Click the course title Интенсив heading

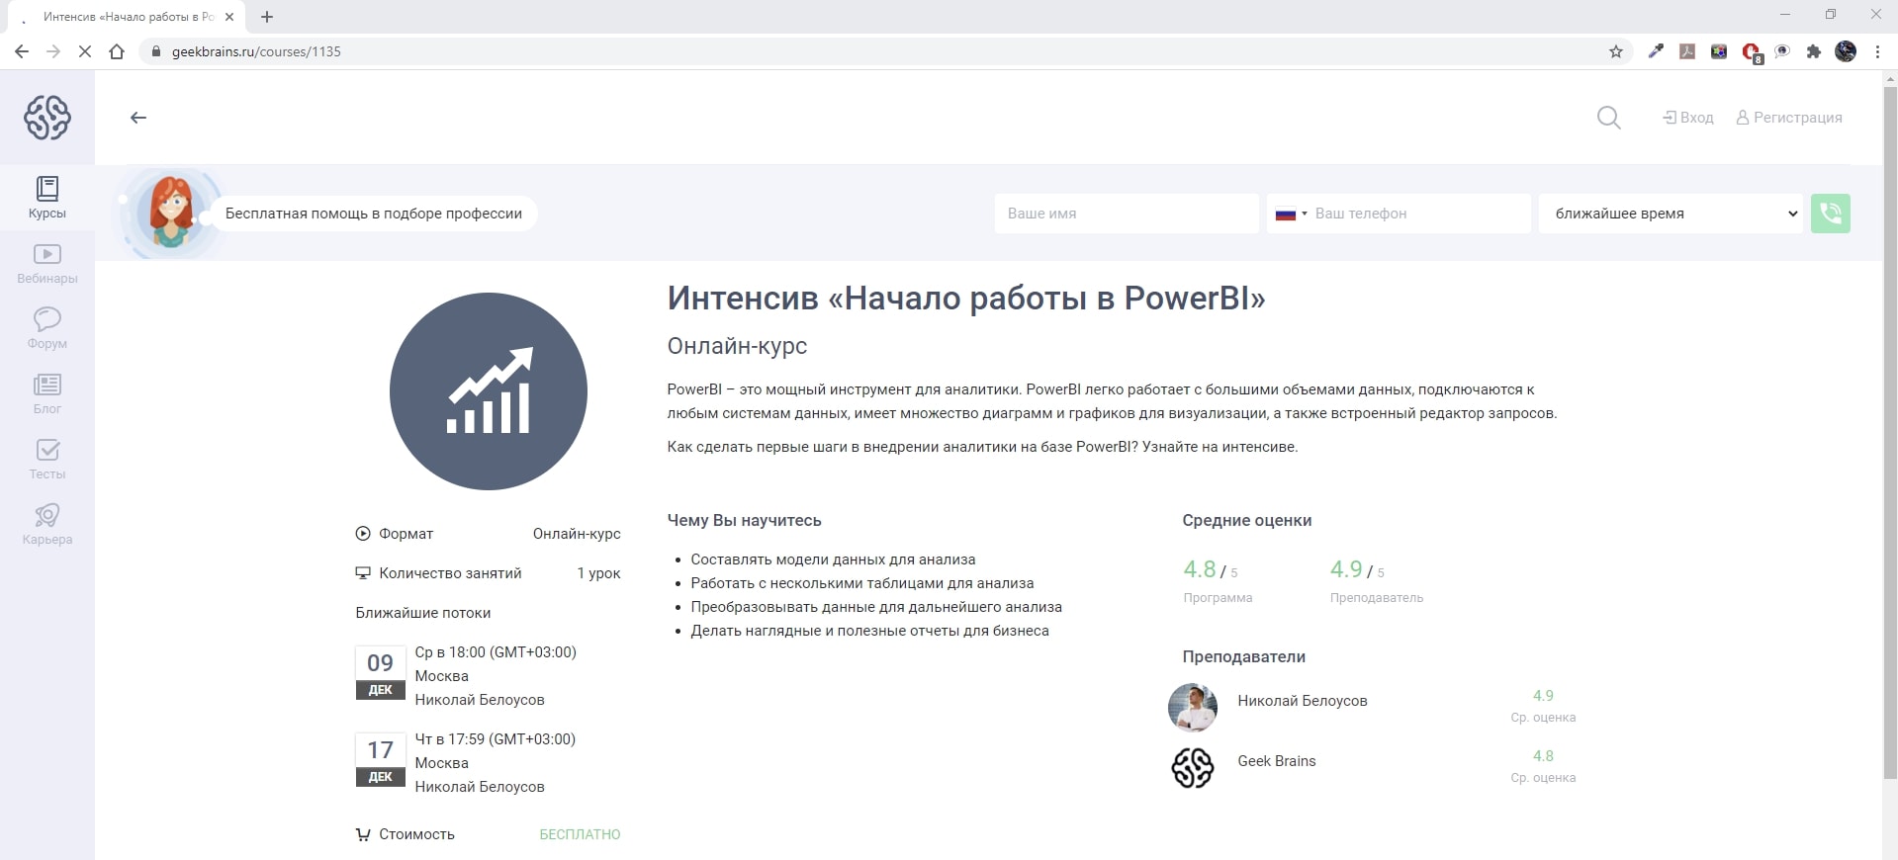966,298
